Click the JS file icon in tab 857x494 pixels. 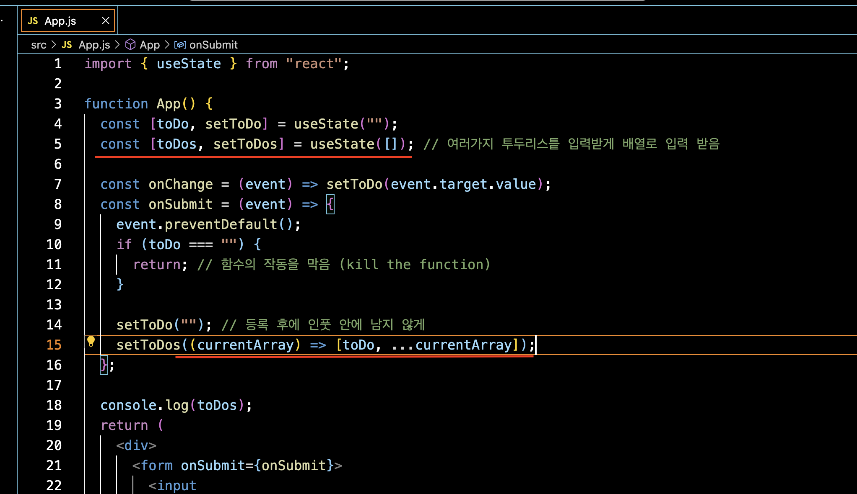(x=33, y=21)
